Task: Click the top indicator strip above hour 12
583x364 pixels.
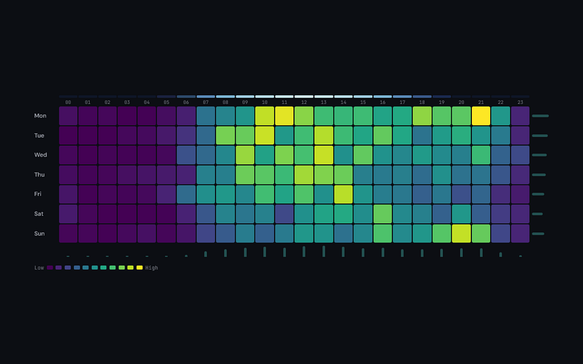Action: (304, 96)
